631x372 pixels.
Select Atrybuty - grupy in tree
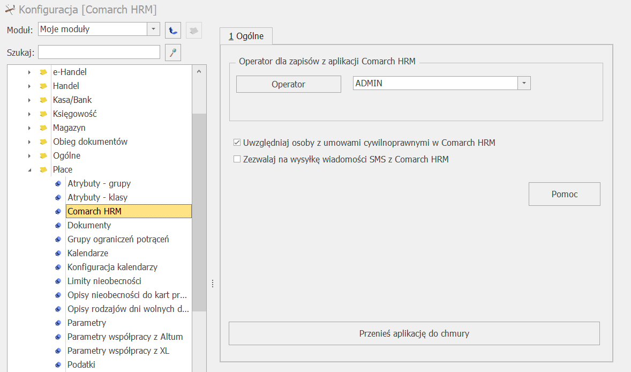[99, 183]
